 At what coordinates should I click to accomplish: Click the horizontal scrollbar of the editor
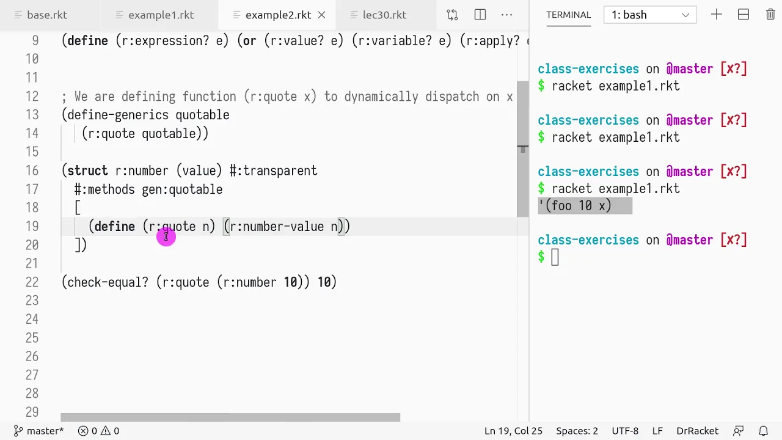230,417
